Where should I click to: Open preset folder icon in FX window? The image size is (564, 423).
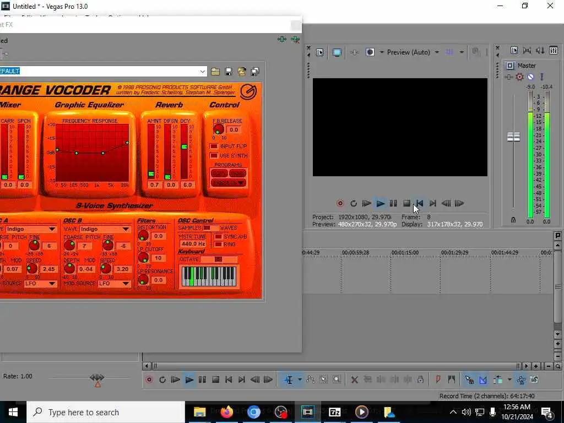click(x=215, y=72)
